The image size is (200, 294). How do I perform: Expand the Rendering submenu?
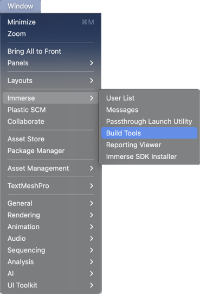(x=50, y=215)
